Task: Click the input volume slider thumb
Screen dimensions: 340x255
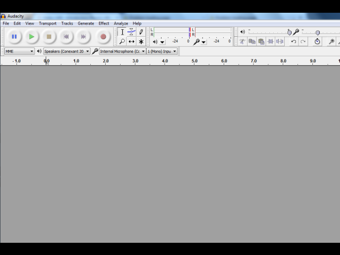Action: coord(318,33)
